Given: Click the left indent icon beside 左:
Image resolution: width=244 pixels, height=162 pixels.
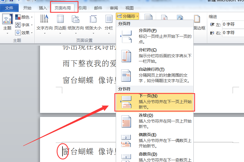Looking at the screenshot, I should (x=212, y=24).
